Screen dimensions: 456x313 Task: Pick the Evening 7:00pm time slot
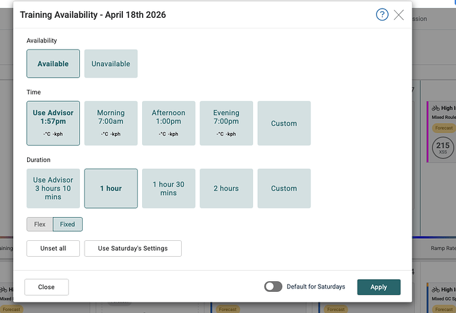(226, 123)
